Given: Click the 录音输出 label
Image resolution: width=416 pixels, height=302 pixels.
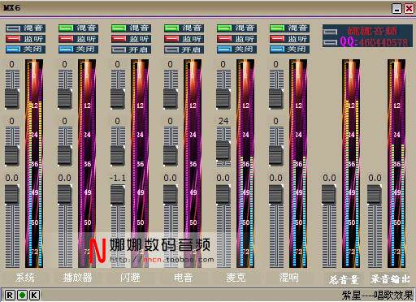Looking at the screenshot, I should 390,279.
